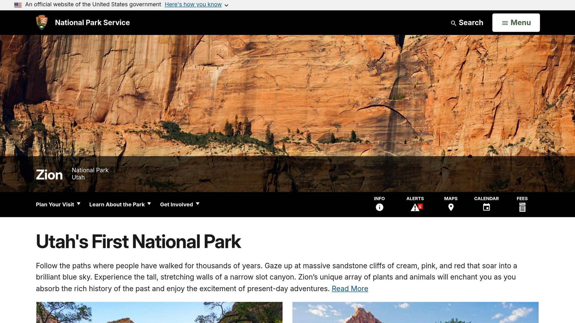Open the hamburger Menu button
Screen dimensions: 575x323
(516, 23)
